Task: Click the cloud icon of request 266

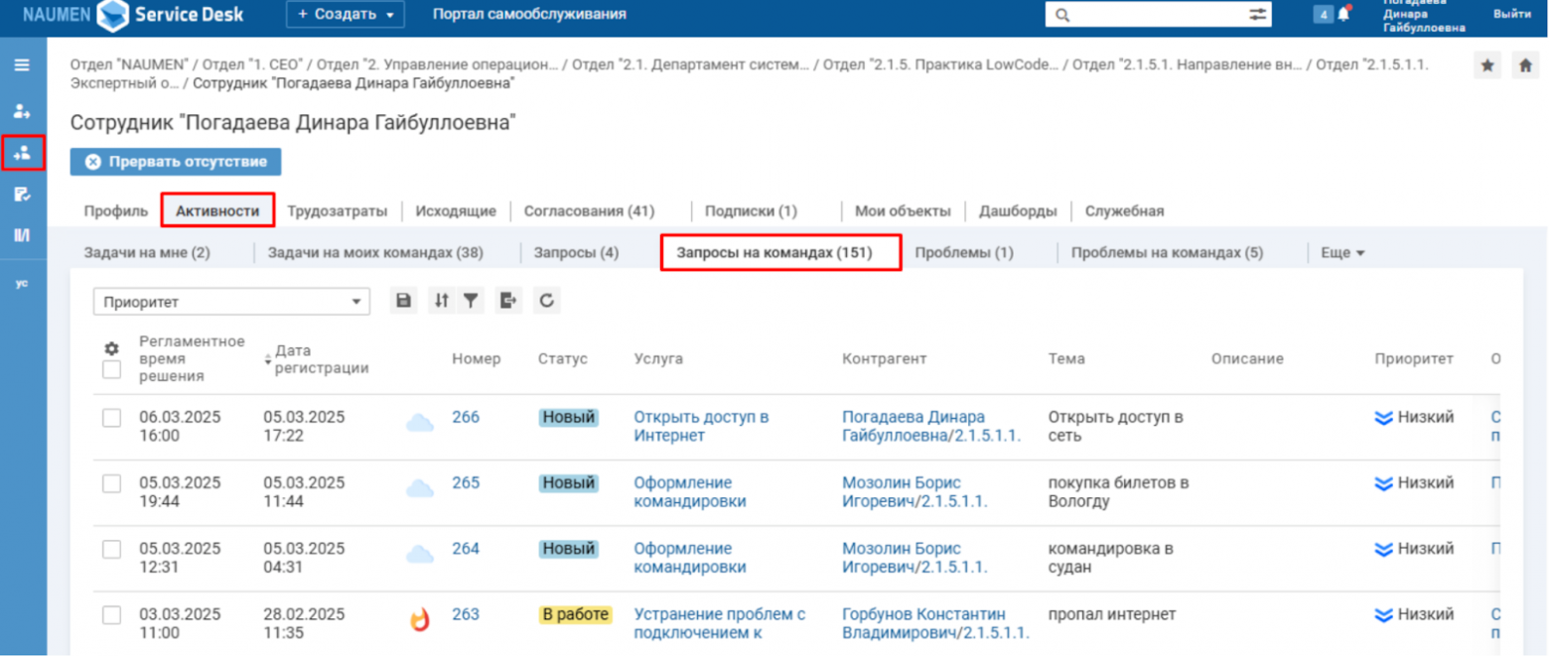Action: pos(420,424)
